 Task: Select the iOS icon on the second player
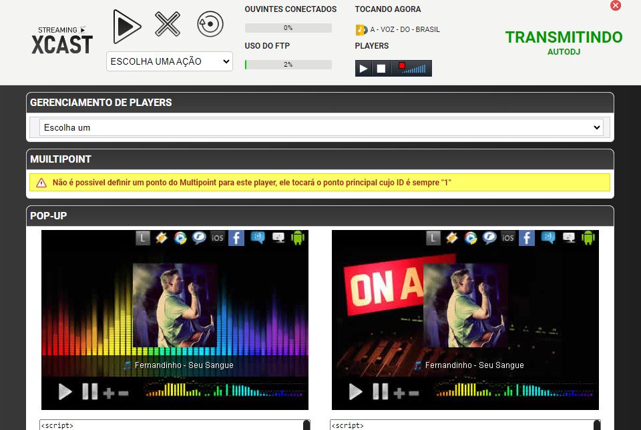pyautogui.click(x=507, y=237)
